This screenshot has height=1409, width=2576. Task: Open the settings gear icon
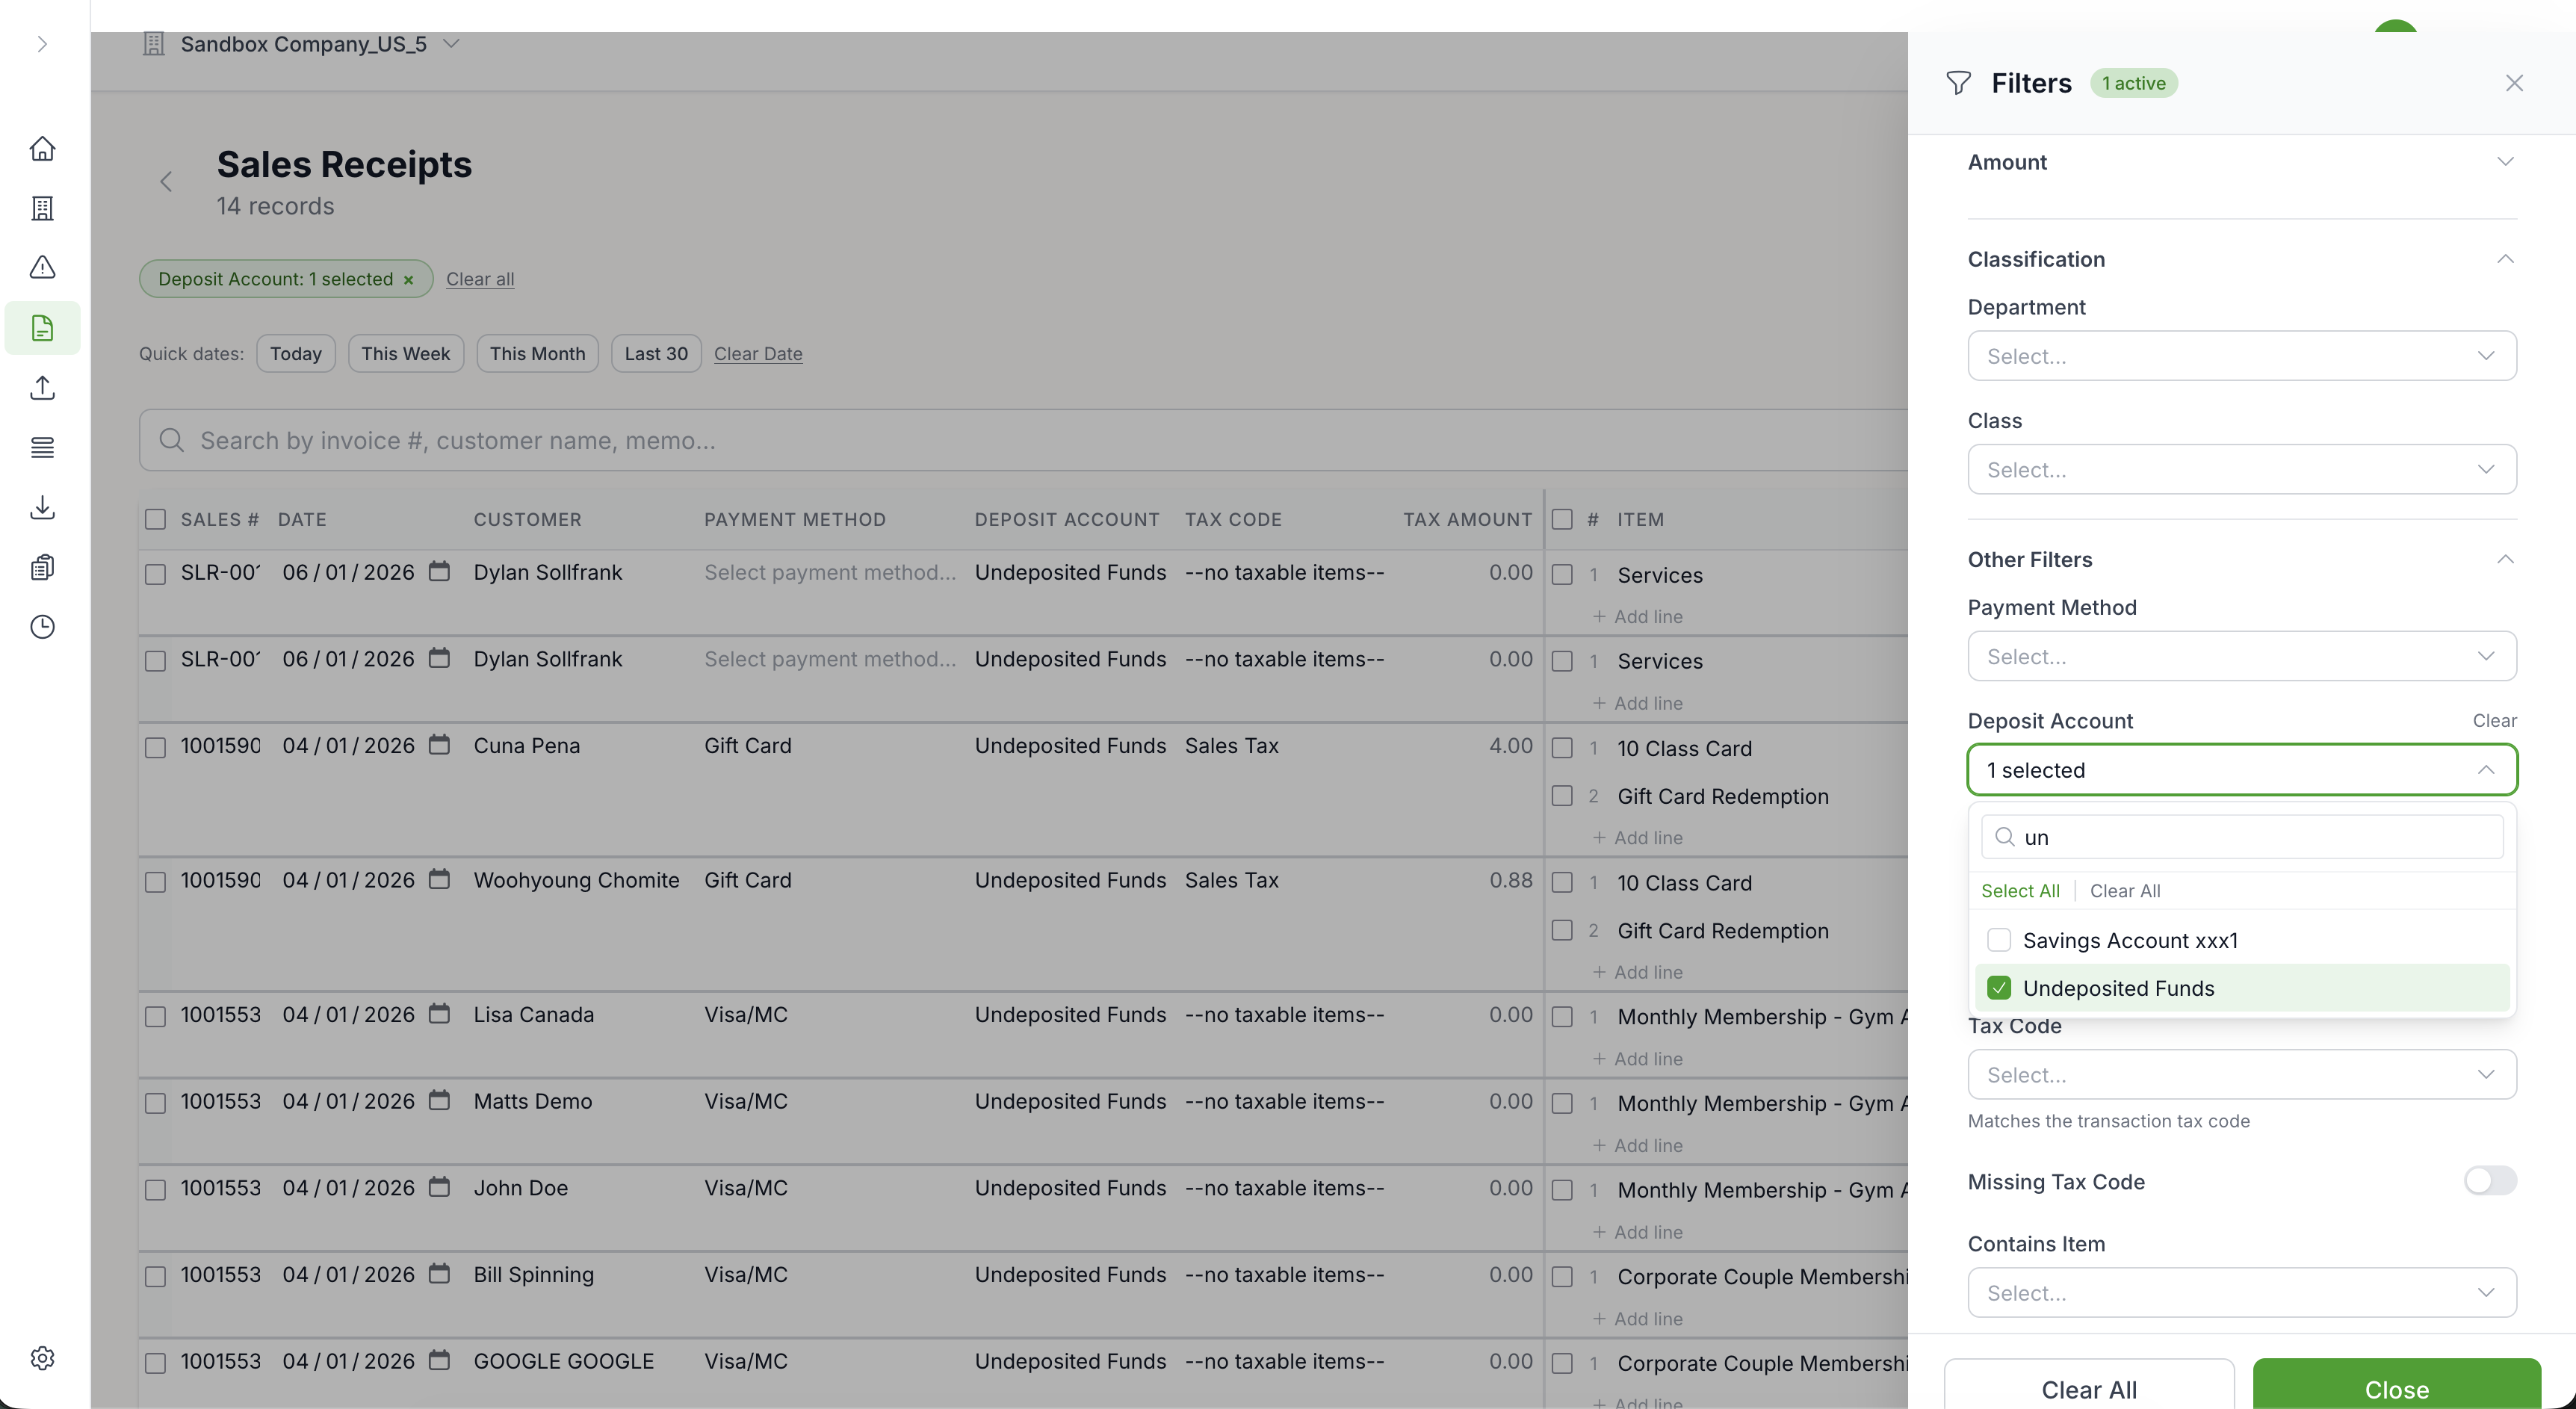coord(42,1358)
